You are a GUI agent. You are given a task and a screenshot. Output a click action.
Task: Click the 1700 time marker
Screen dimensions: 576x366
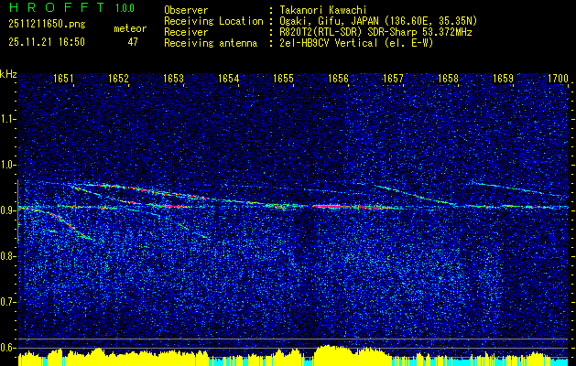(558, 79)
